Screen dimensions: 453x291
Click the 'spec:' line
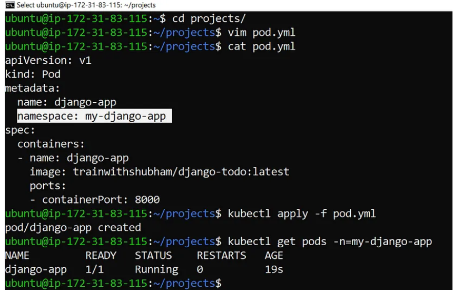tap(20, 130)
